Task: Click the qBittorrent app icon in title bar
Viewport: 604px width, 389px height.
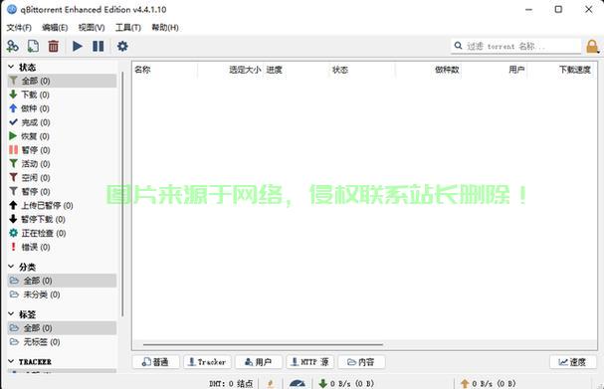Action: click(12, 9)
